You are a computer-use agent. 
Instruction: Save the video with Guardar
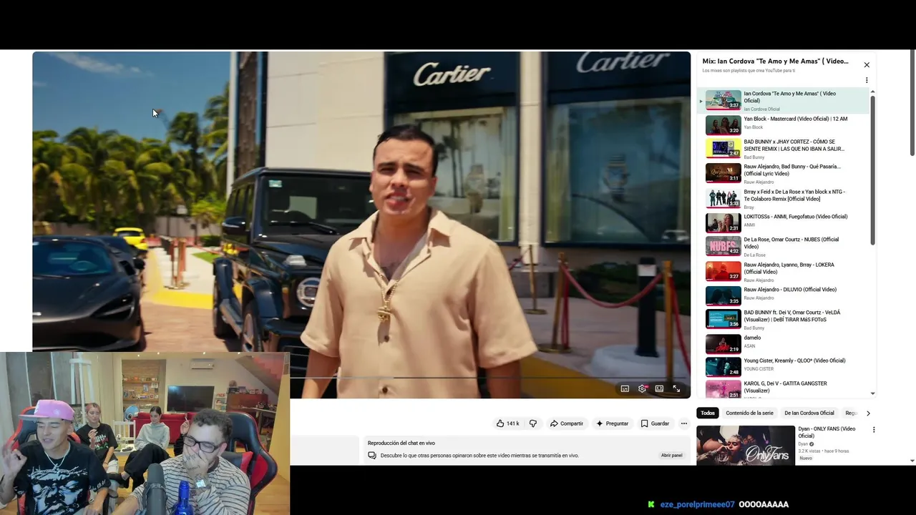click(x=655, y=423)
